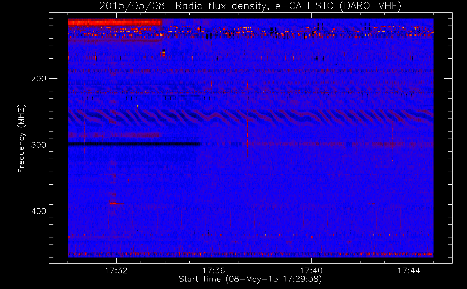The height and width of the screenshot is (289, 467).
Task: Click the "17:44" time tick label
Action: [409, 271]
